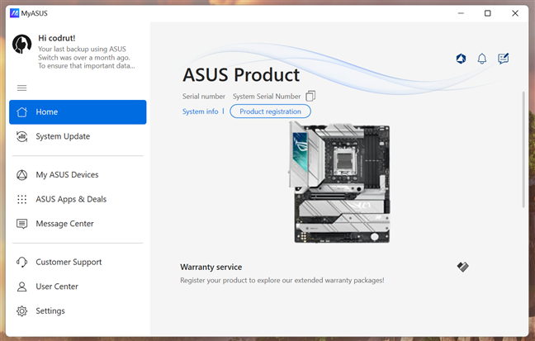Viewport: 535px width, 341px height.
Task: Open the System info link
Action: 201,111
